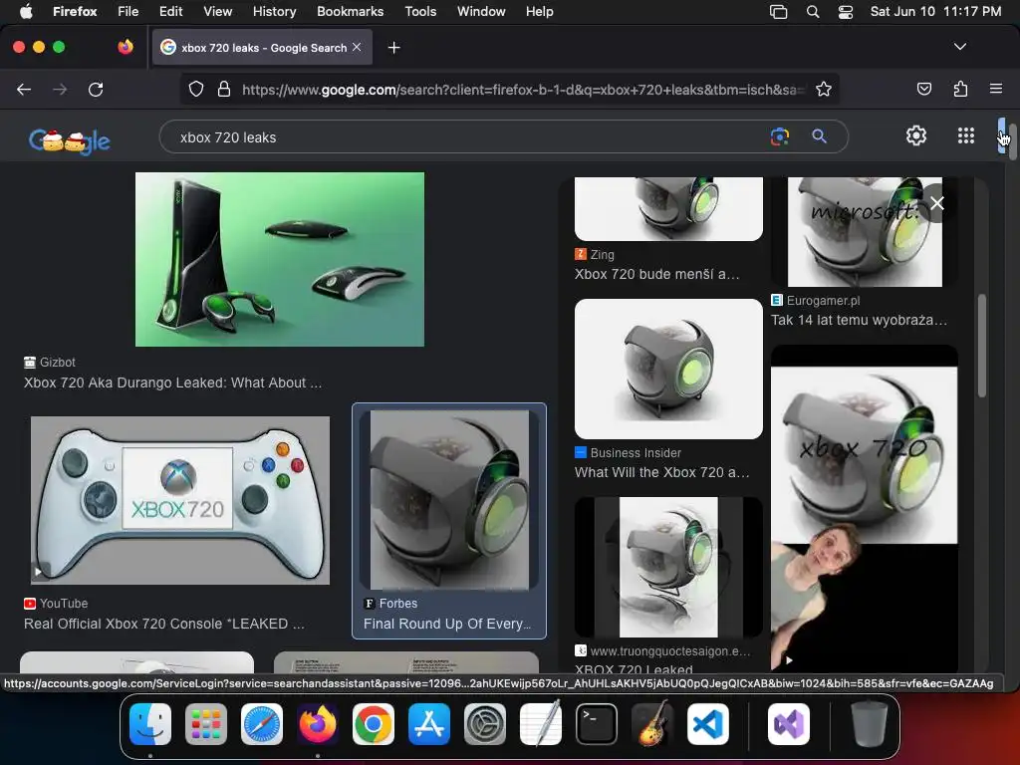Open the Business Insider console image
Viewport: 1020px width, 765px height.
click(x=668, y=369)
